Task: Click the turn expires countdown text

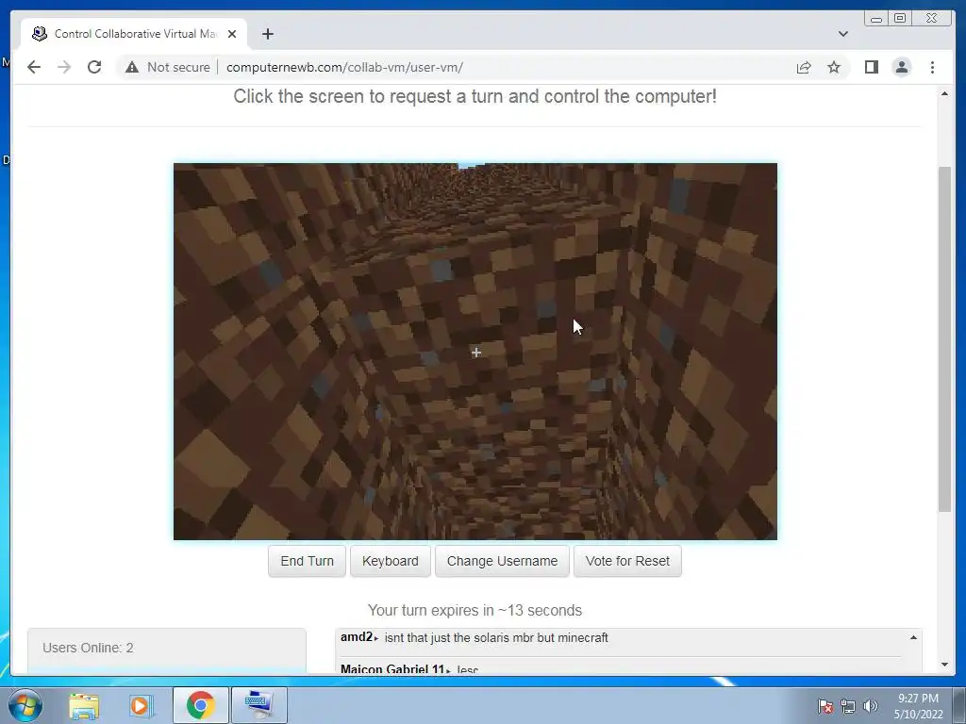Action: pyautogui.click(x=475, y=610)
